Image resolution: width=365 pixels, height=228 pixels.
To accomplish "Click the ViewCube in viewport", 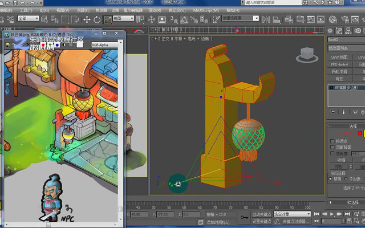I will [307, 55].
